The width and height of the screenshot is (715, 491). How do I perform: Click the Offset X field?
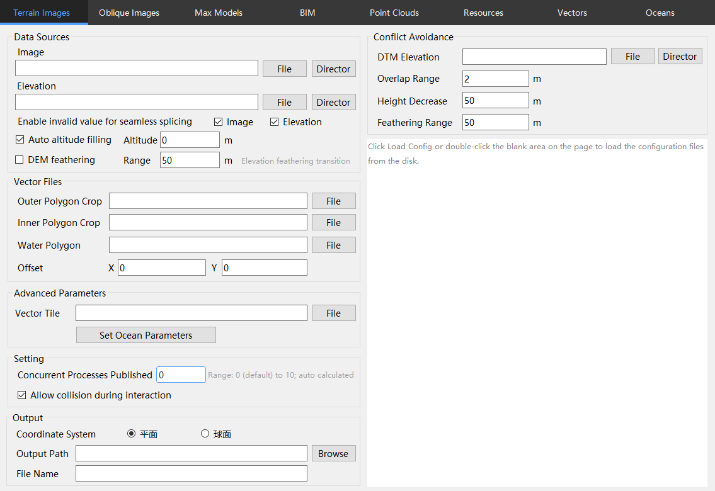(162, 268)
